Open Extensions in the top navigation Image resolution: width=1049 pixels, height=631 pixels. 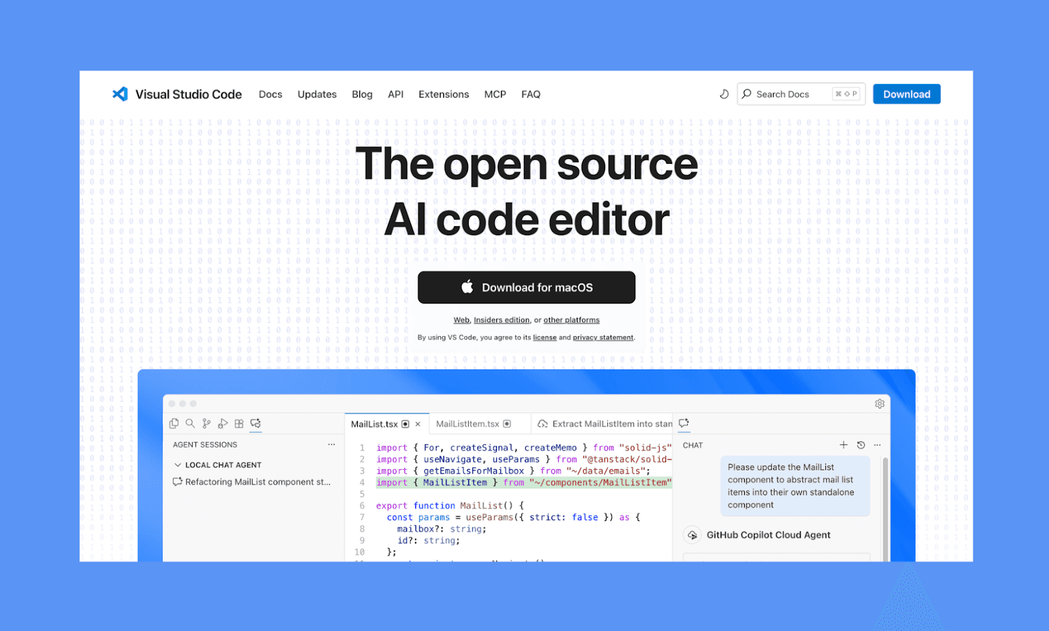coord(444,94)
